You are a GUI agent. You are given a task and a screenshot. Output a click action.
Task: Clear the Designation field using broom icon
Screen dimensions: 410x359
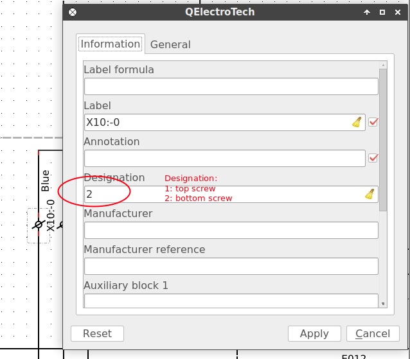(x=370, y=194)
